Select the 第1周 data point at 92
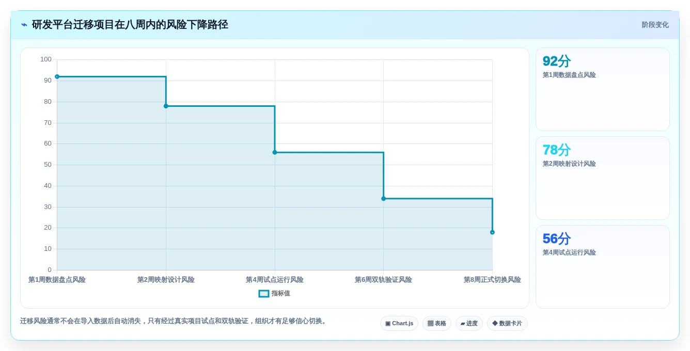Image resolution: width=690 pixels, height=351 pixels. [57, 76]
